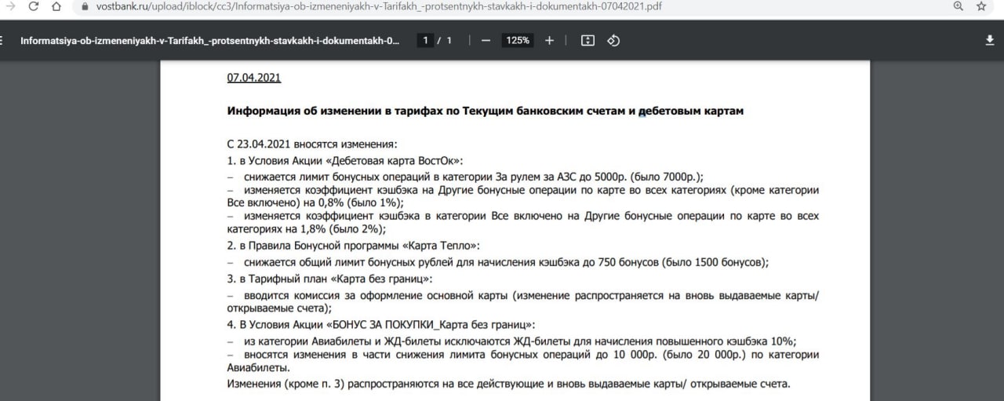
Task: Click the line "С 23.04.2021 вносятся изменения:"
Action: pos(312,144)
